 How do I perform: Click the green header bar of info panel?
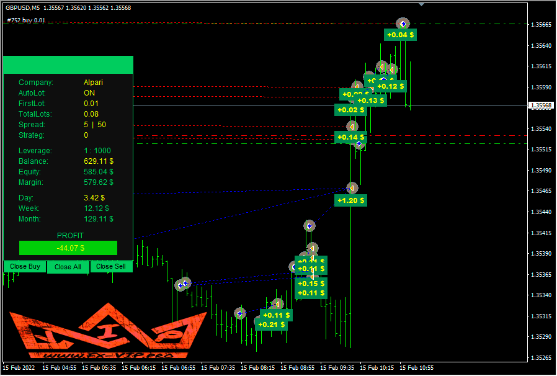[68, 65]
